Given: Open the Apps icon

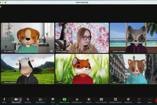Looking at the screenshot, I should pos(139,99).
